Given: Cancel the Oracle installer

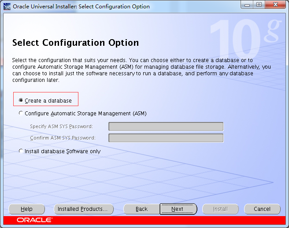Looking at the screenshot, I should tap(262, 209).
